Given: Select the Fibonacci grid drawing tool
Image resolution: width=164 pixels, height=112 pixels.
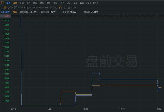Looking at the screenshot, I should 28,7.
